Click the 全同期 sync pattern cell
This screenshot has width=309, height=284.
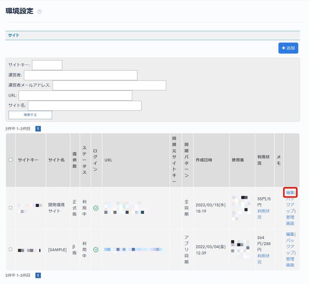coord(186,208)
